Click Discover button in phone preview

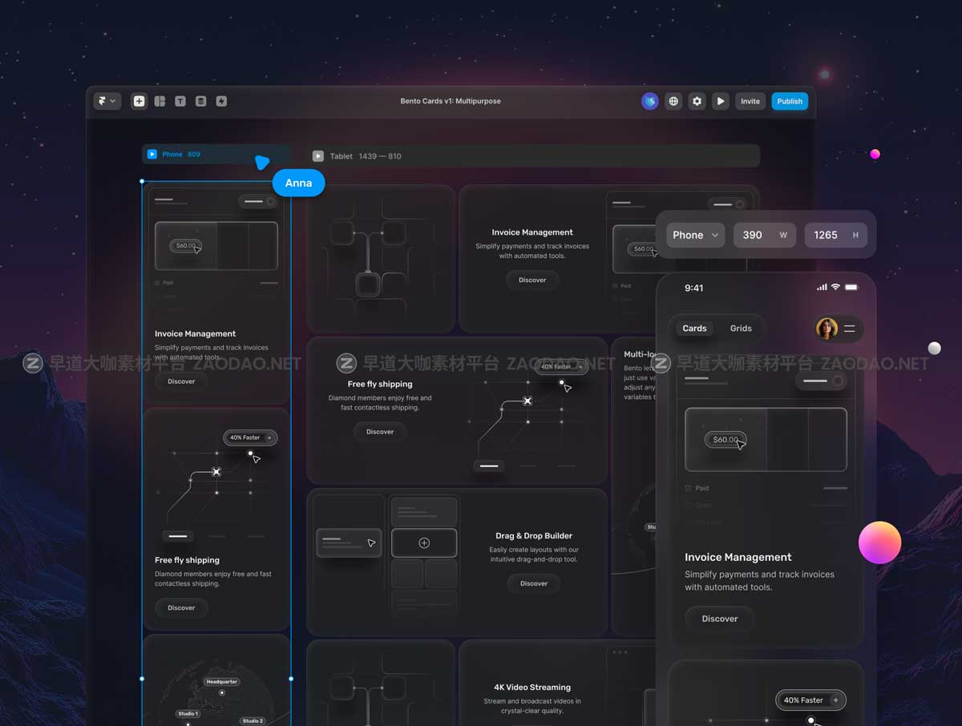(720, 619)
